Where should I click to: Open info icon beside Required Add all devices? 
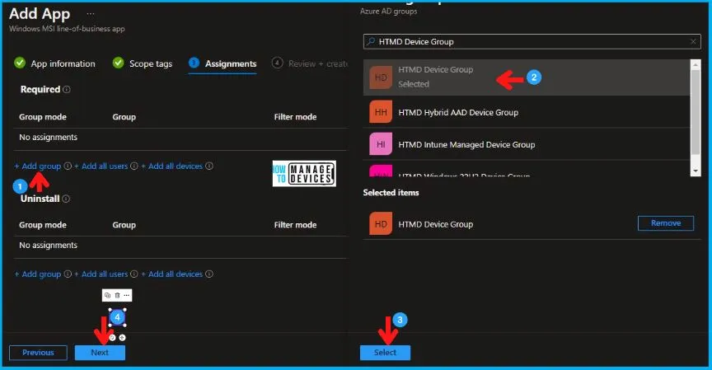click(208, 166)
